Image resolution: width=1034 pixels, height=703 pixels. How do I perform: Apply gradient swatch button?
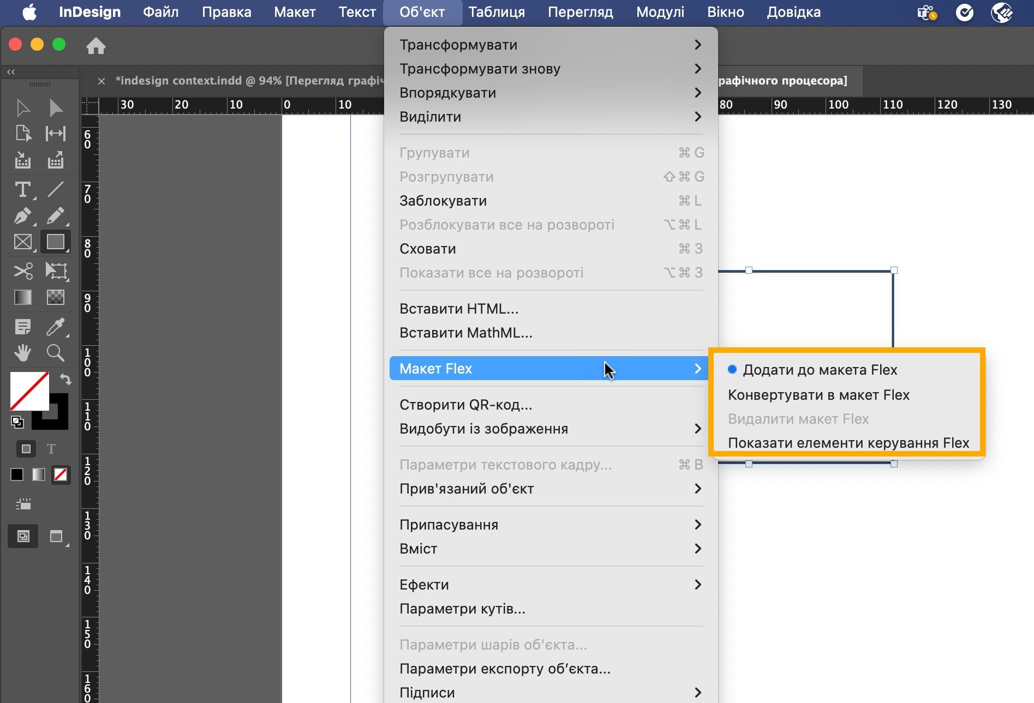click(38, 474)
